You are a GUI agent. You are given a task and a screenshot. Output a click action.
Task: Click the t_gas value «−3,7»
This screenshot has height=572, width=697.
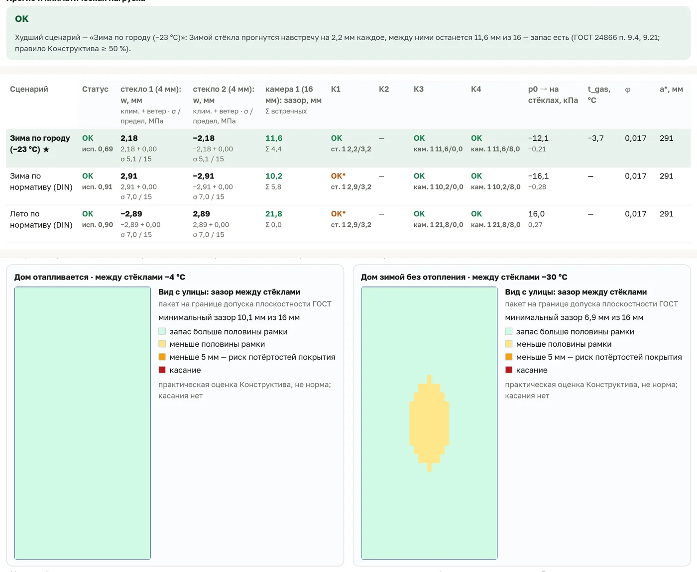coord(595,138)
